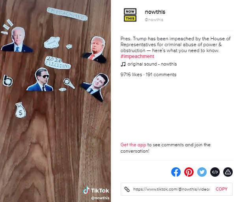Open the #impeachment hashtag
This screenshot has width=241, height=202.
137,56
